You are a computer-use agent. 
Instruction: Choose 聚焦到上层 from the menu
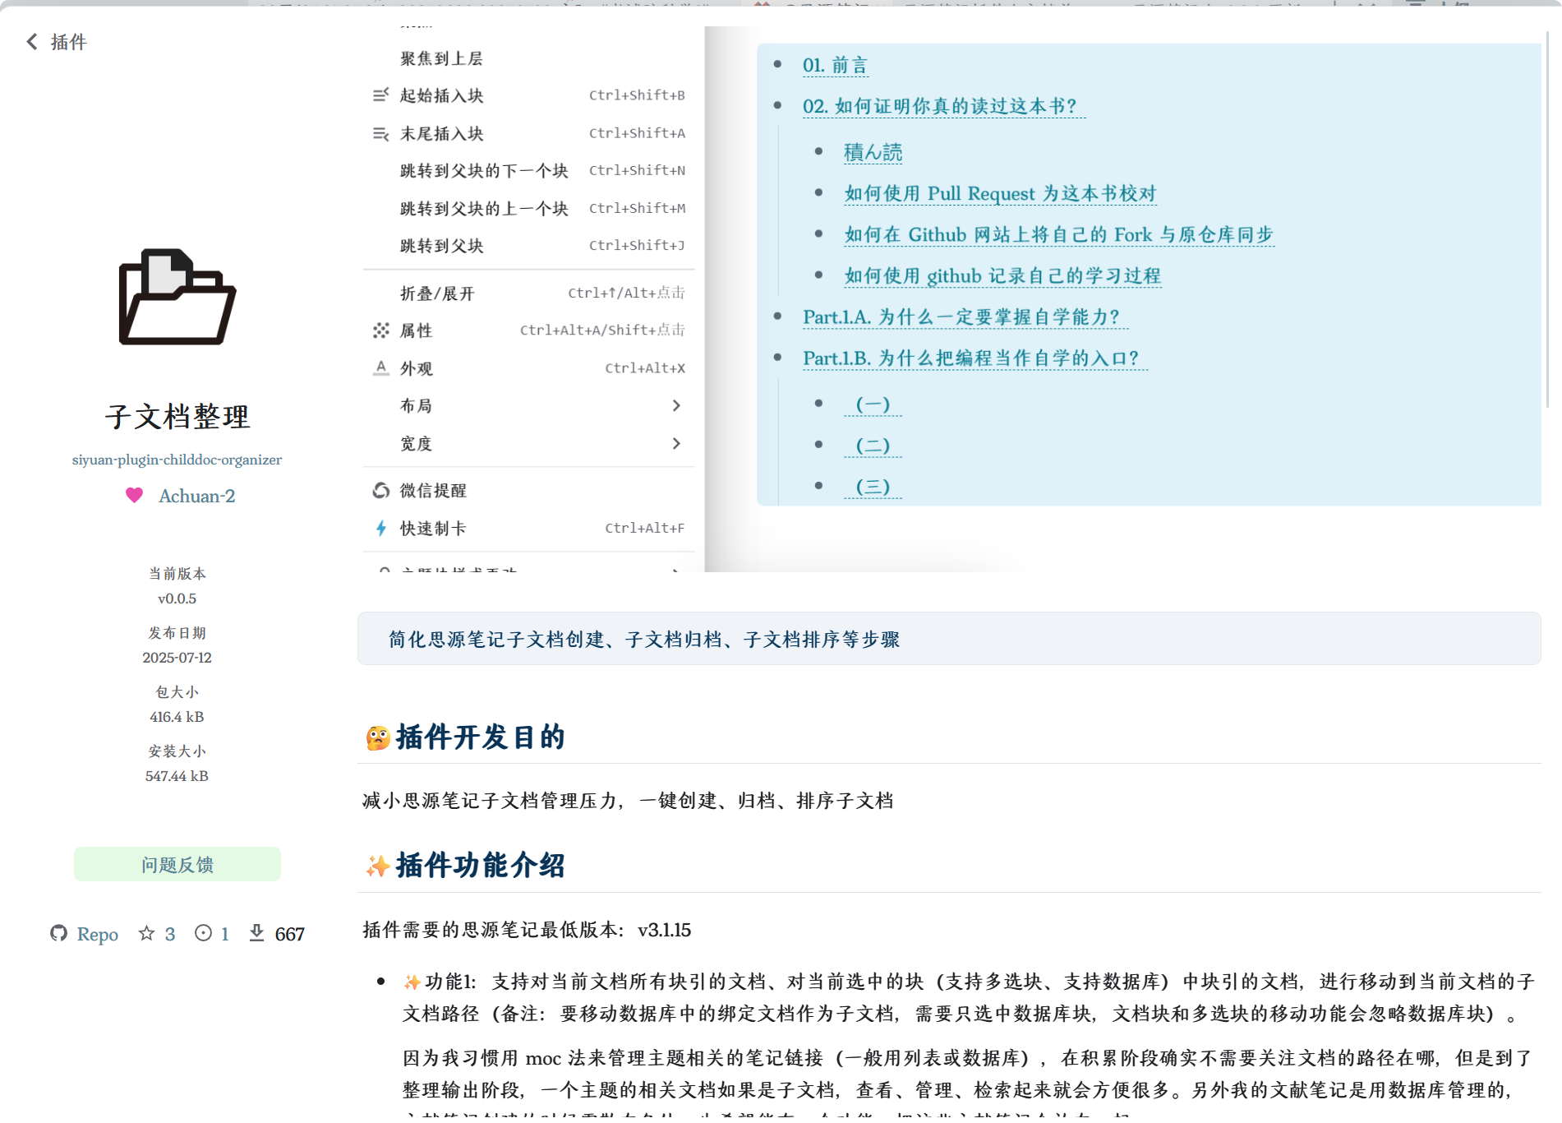pyautogui.click(x=440, y=58)
